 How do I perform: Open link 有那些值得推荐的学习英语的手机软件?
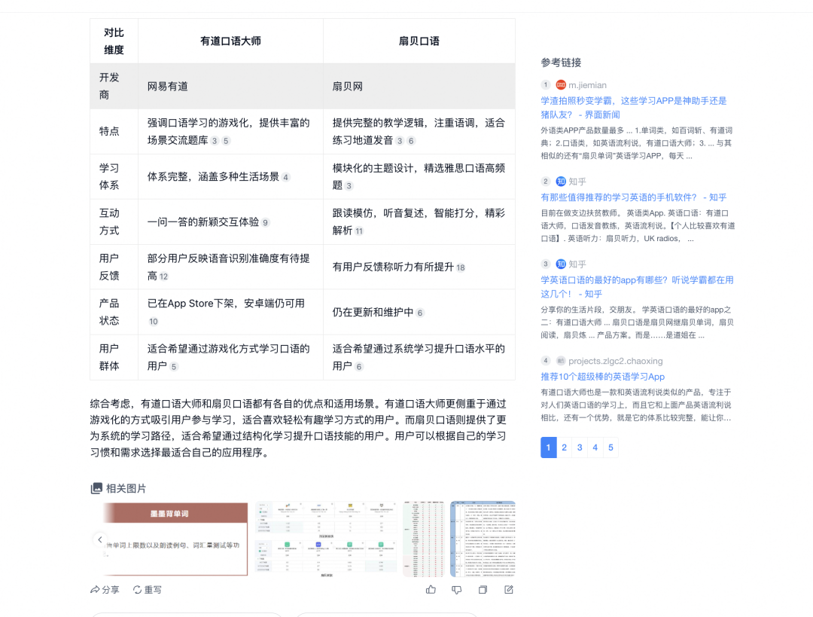point(634,197)
